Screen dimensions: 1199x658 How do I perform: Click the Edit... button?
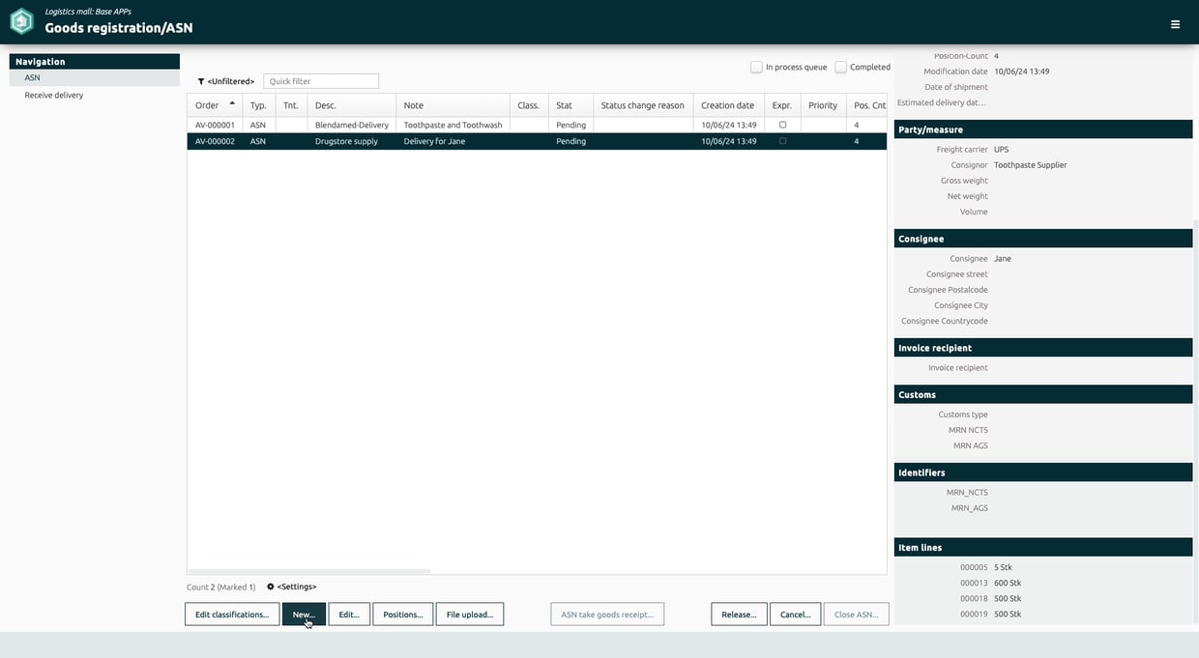tap(349, 615)
